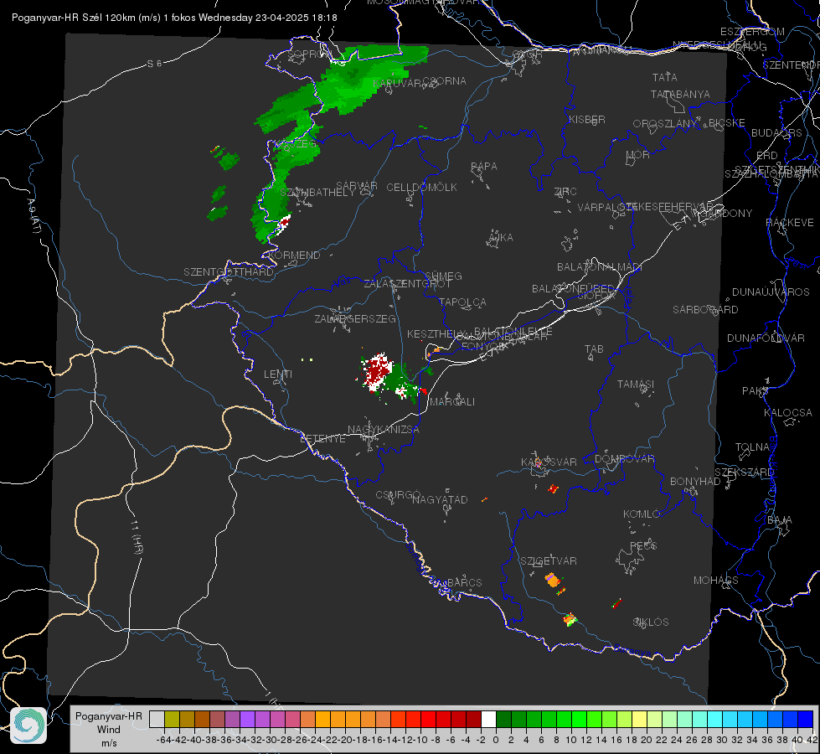
Task: Click the Poganyvar-HR legend label
Action: tap(108, 716)
